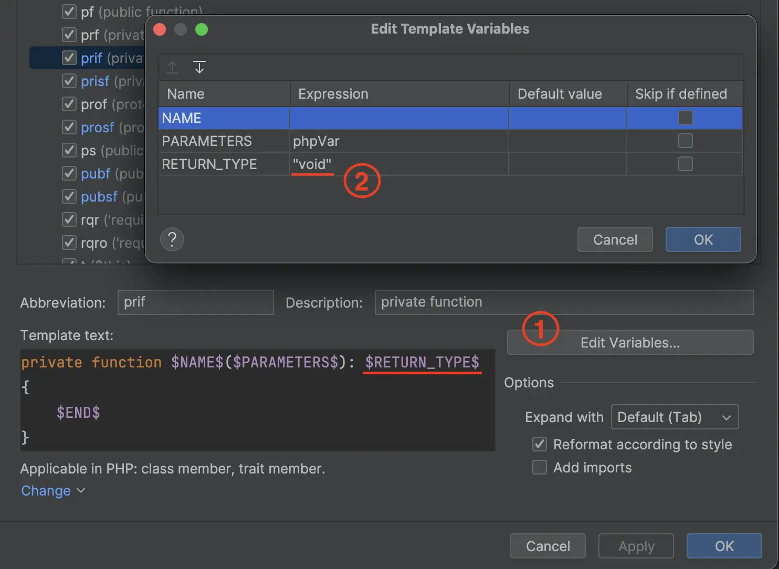Uncheck the pubf template checkbox
Image resolution: width=779 pixels, height=569 pixels.
pos(69,173)
